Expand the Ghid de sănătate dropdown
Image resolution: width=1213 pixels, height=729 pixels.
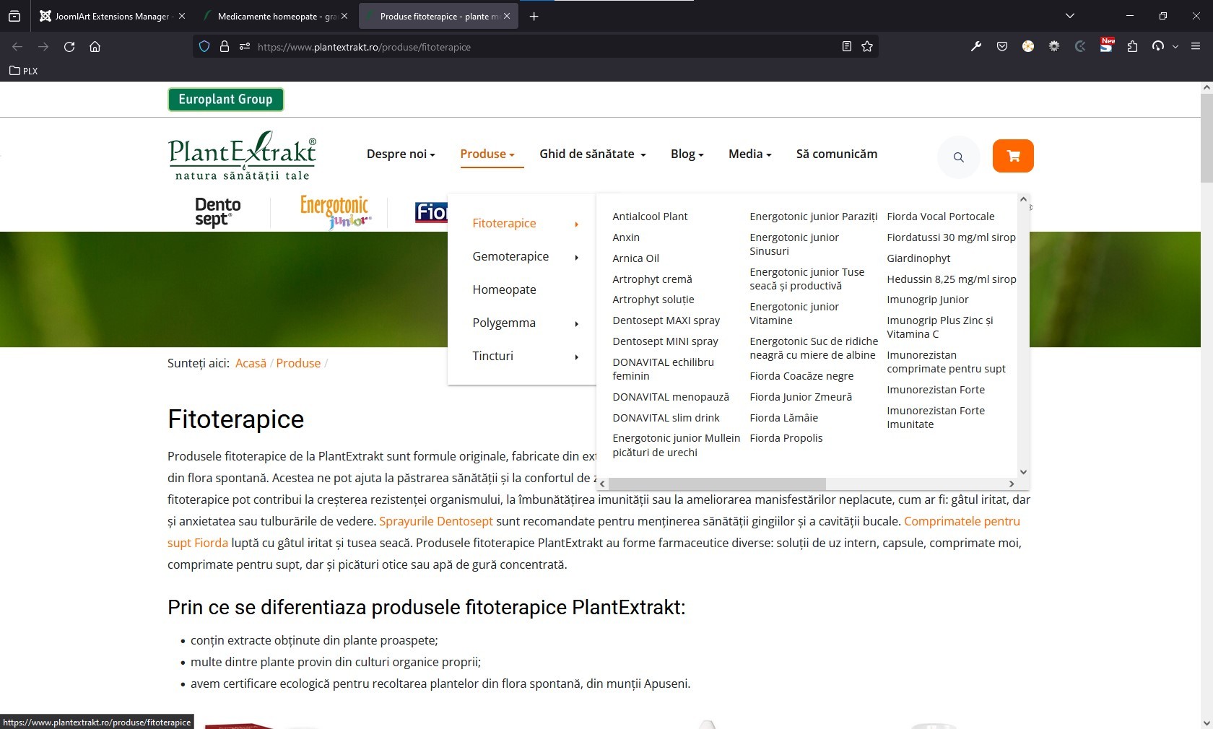click(592, 154)
